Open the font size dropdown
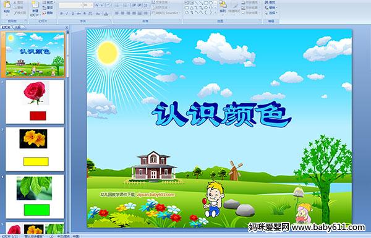 88,5
